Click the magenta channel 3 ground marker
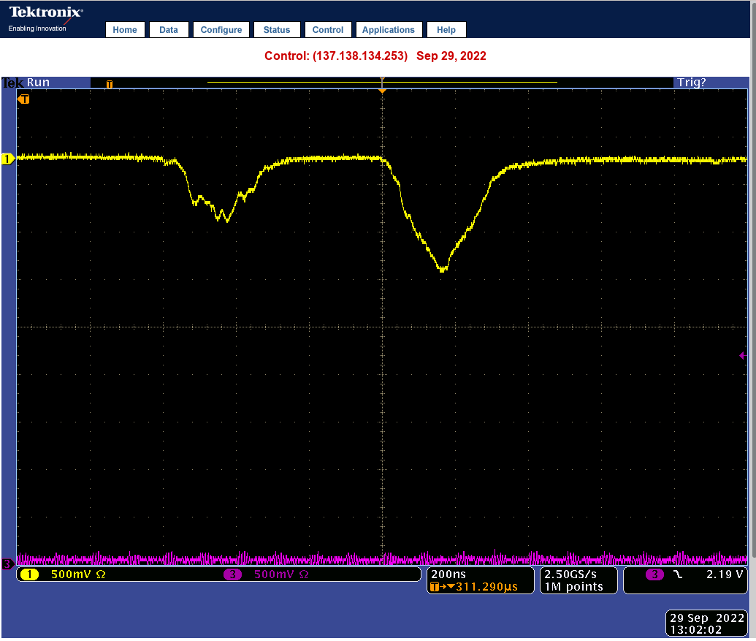 [x=7, y=564]
